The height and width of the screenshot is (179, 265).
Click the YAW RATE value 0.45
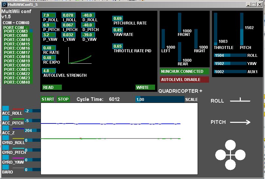point(117,30)
